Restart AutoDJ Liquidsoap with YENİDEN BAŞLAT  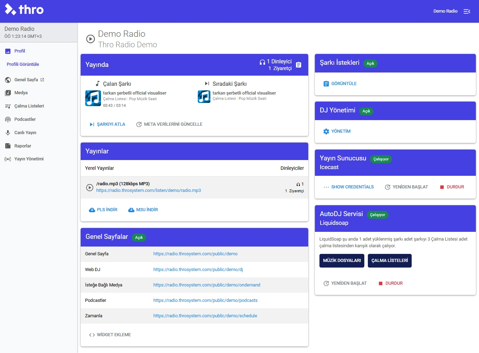pos(345,283)
